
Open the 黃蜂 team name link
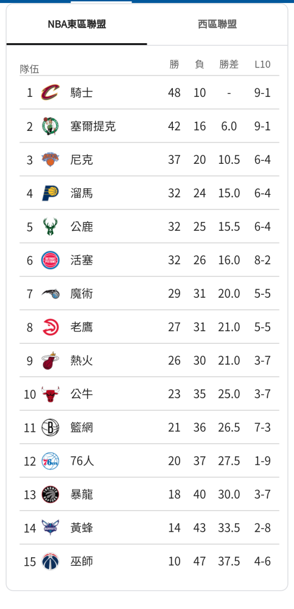click(x=82, y=528)
